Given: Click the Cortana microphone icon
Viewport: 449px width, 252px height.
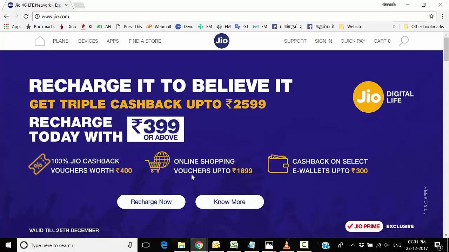Looking at the screenshot, I should (x=130, y=245).
